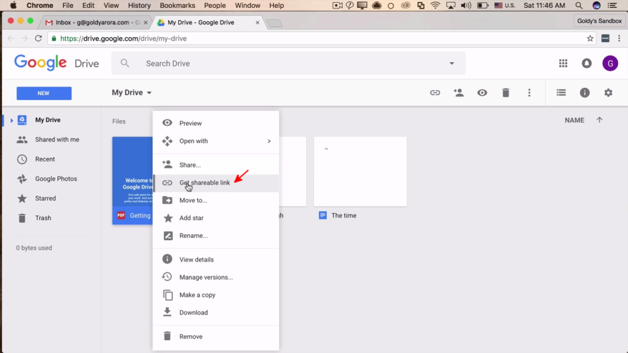Choose Share... in the context menu
Screen dimensions: 628x353
click(x=216, y=165)
